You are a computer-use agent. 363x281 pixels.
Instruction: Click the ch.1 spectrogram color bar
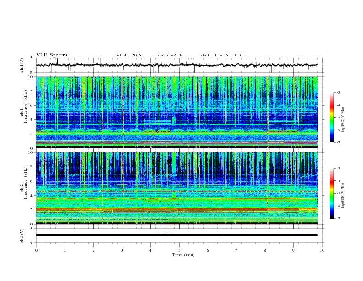pyautogui.click(x=331, y=118)
